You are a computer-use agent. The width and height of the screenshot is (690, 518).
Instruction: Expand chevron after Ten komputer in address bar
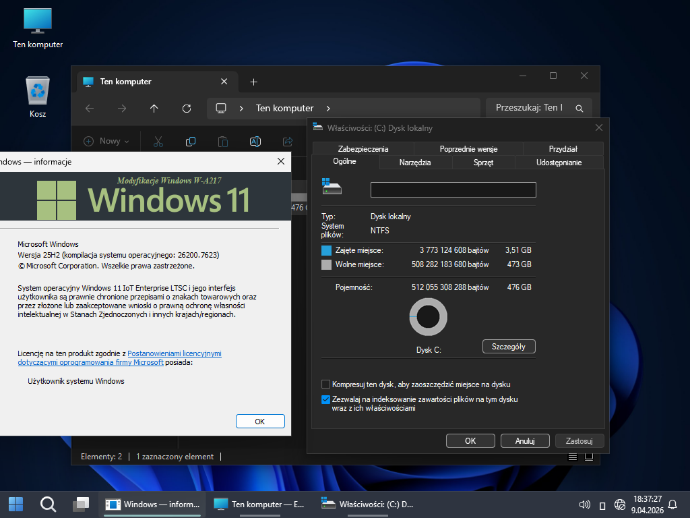[x=328, y=108]
